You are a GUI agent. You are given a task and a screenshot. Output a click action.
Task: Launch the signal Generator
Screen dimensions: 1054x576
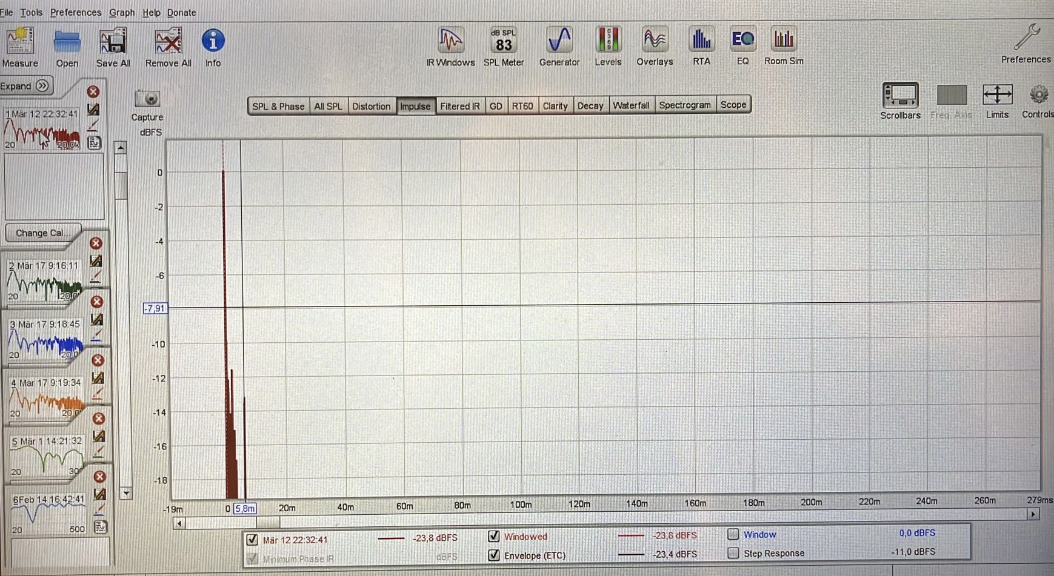559,42
